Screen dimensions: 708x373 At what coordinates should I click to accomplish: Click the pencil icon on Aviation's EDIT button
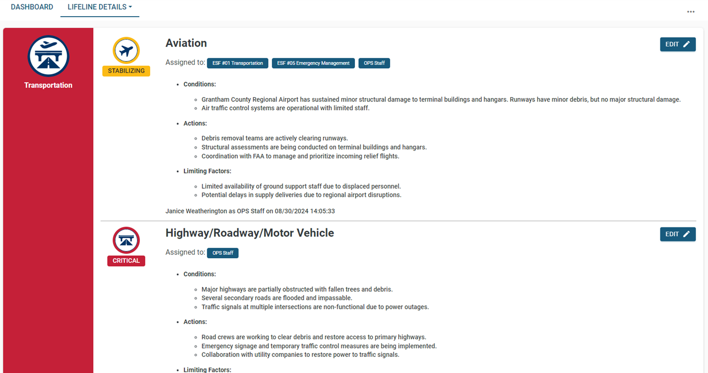(686, 44)
